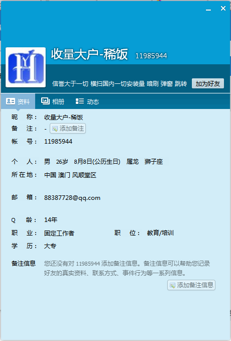Minimize the profile window
This screenshot has width=231, height=341.
point(208,10)
